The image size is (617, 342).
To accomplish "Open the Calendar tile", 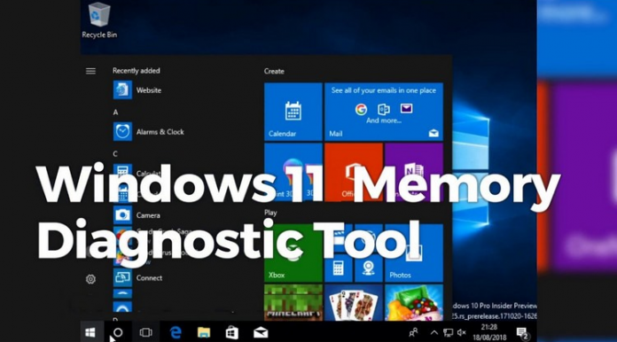I will pos(293,112).
